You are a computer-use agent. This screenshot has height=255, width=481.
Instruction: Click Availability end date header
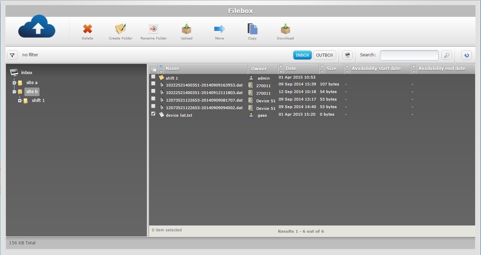[x=442, y=69]
